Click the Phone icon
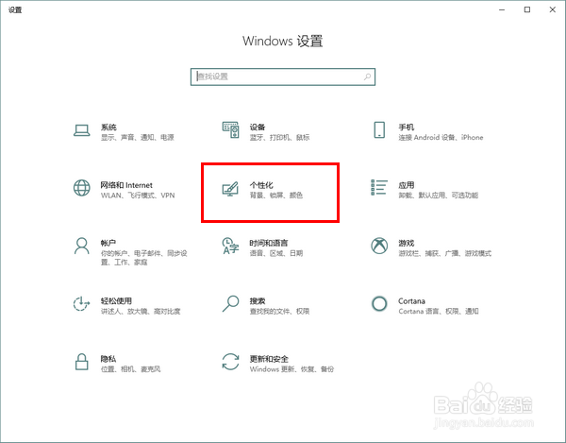The height and width of the screenshot is (443, 566). tap(379, 129)
